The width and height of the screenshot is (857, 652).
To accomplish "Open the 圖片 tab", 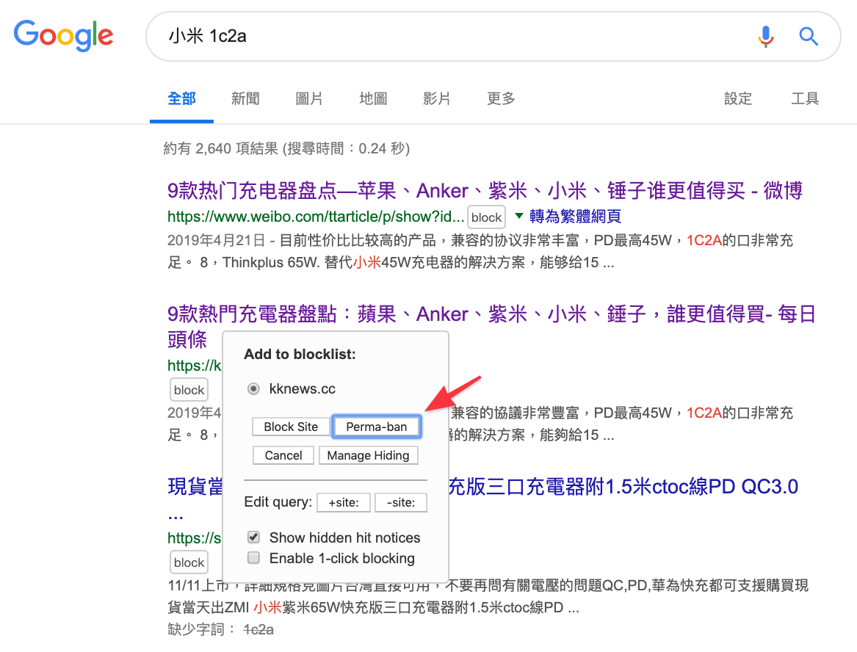I will (309, 99).
